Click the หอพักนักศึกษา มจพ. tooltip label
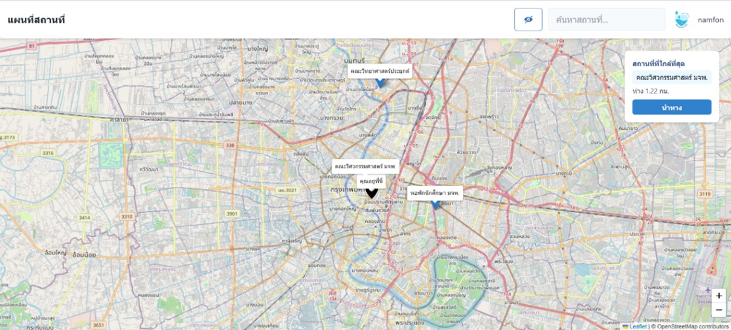The width and height of the screenshot is (731, 330). click(x=435, y=193)
